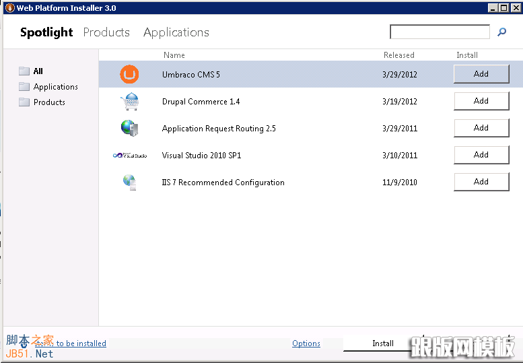This screenshot has height=363, width=523.
Task: Focus the search text box
Action: pyautogui.click(x=440, y=32)
